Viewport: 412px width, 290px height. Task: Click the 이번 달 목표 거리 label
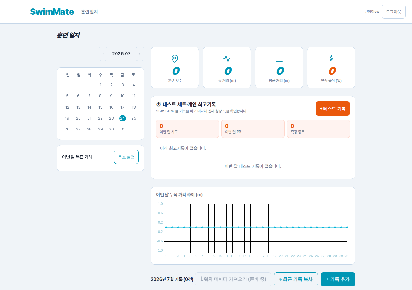[77, 157]
